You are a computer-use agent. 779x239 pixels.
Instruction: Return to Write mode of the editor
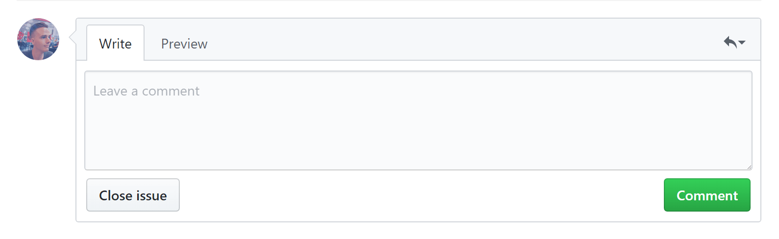pyautogui.click(x=115, y=44)
